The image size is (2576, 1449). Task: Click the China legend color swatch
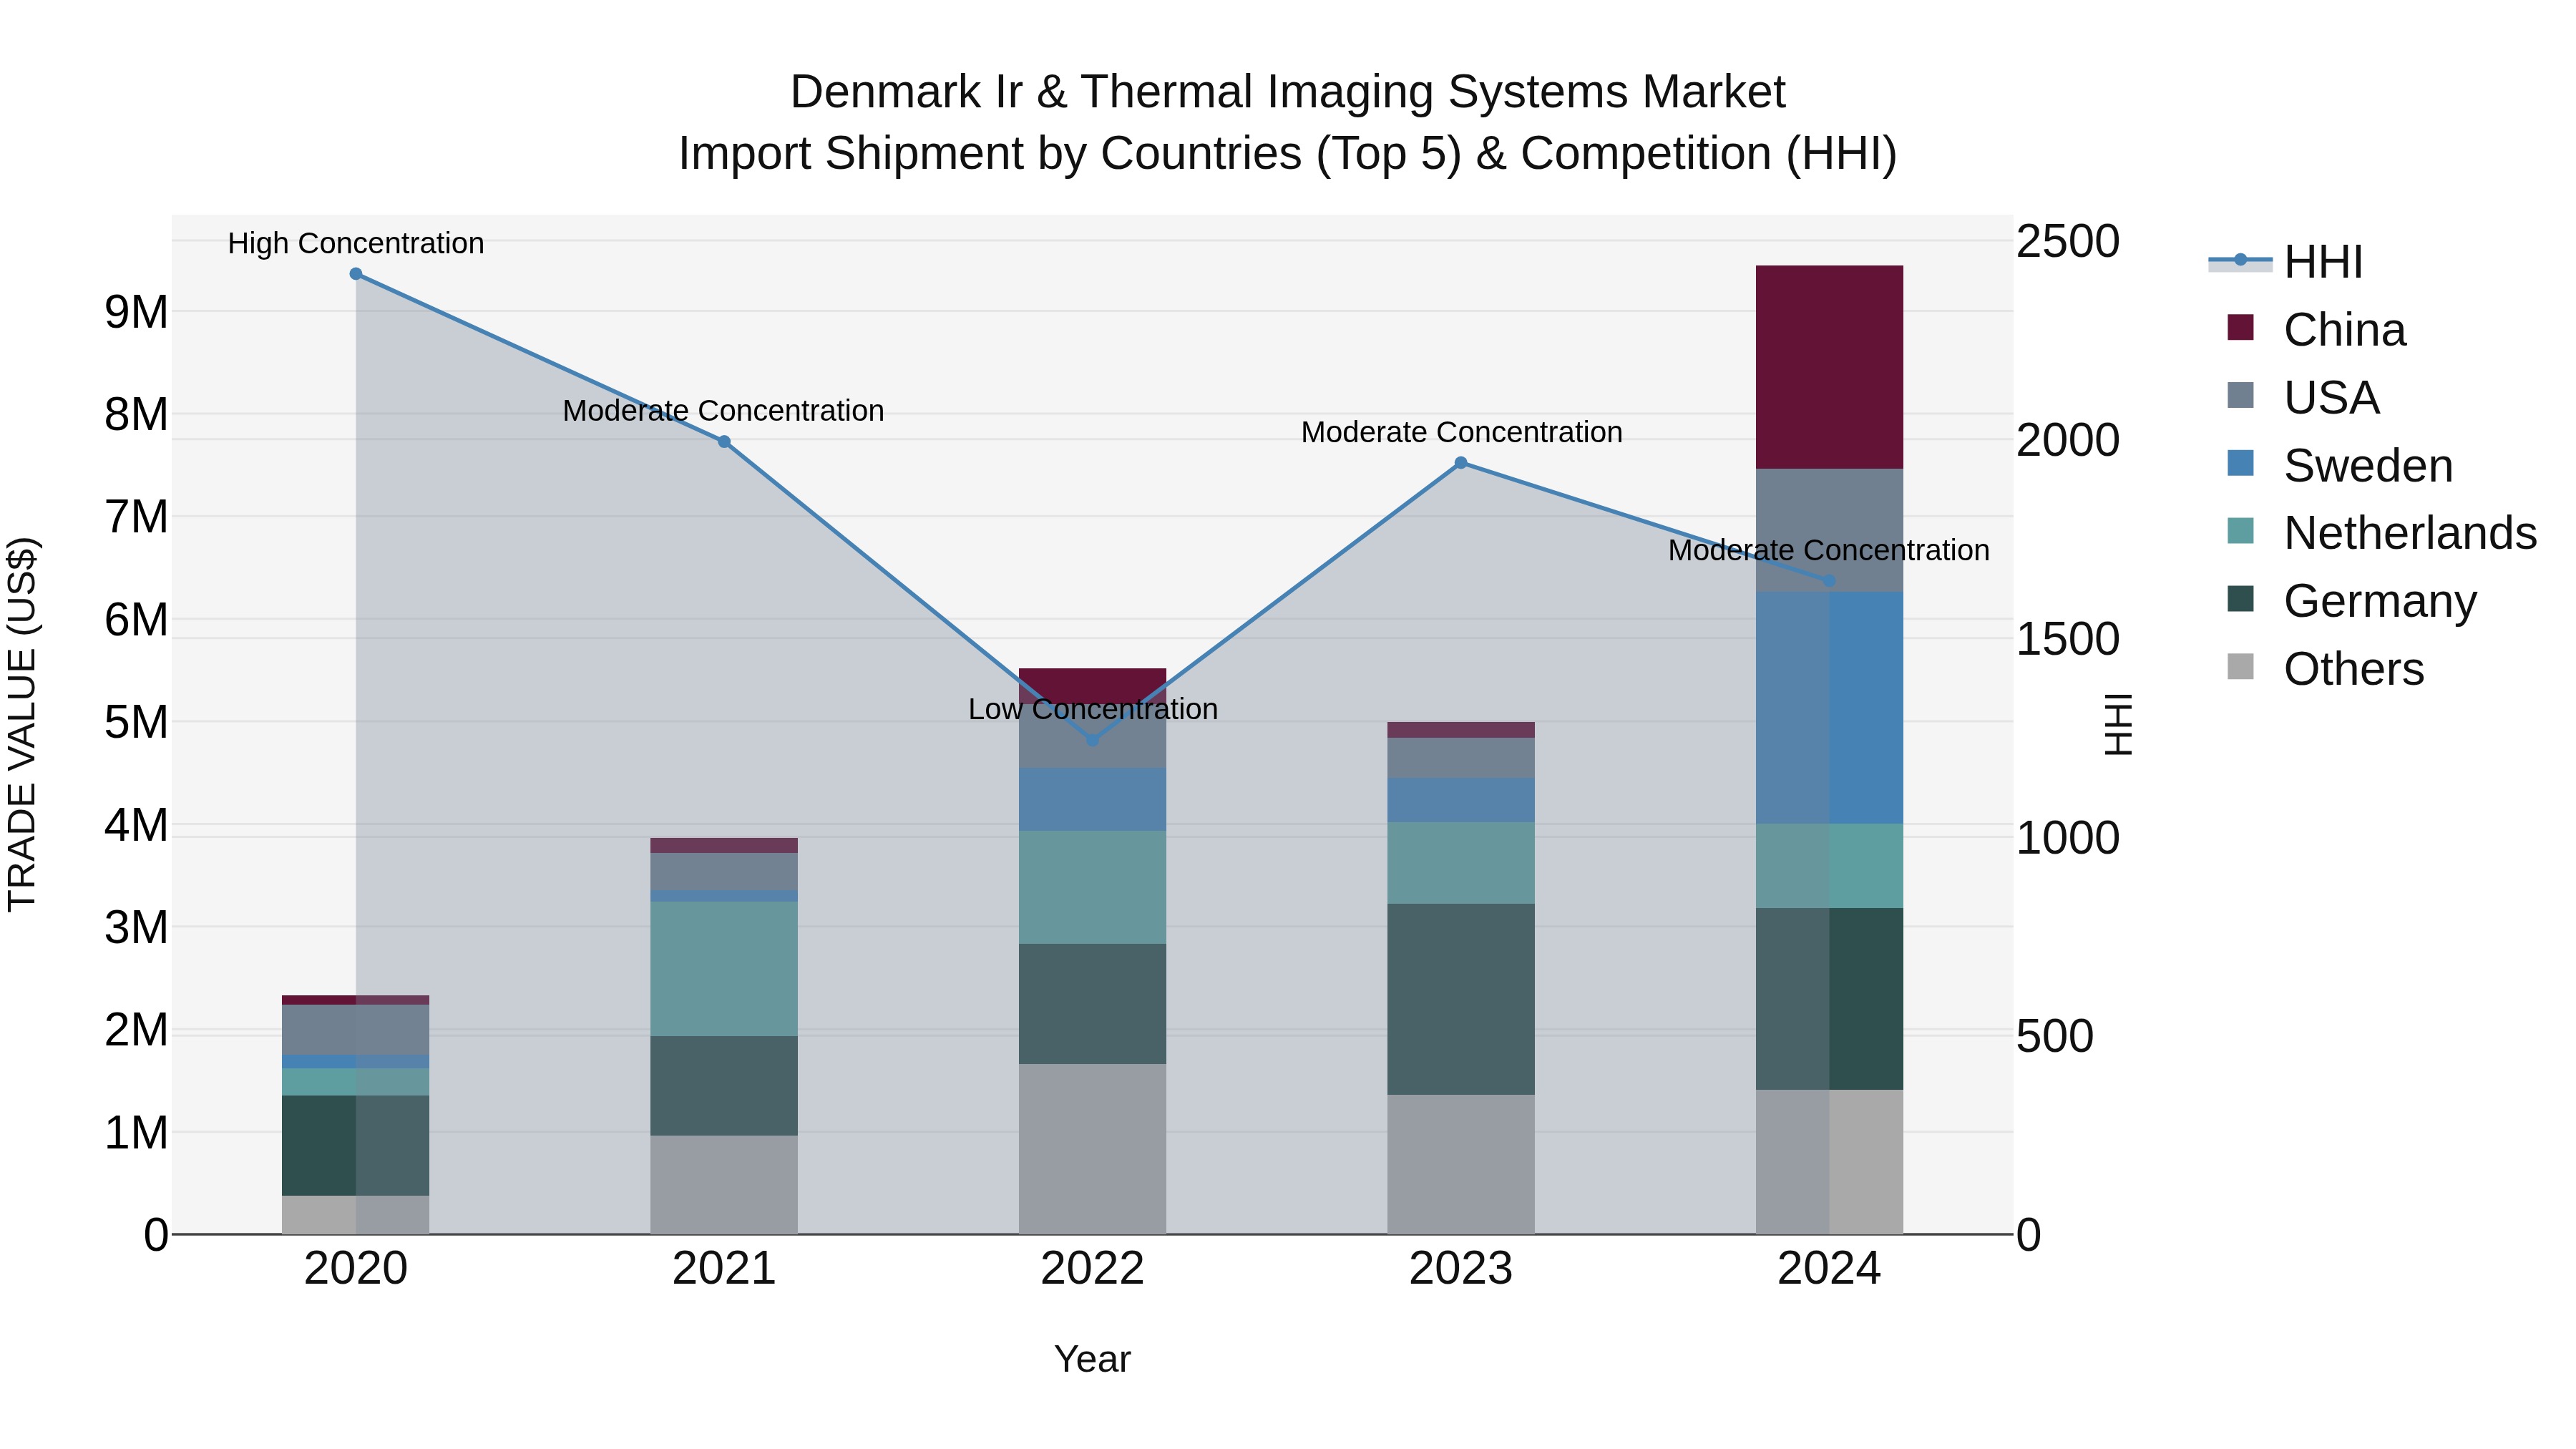point(2241,328)
